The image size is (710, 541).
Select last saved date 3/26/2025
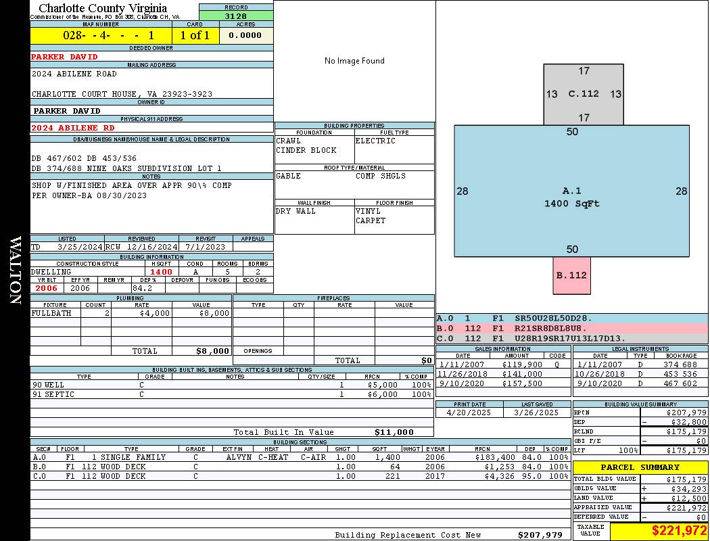[x=537, y=413]
